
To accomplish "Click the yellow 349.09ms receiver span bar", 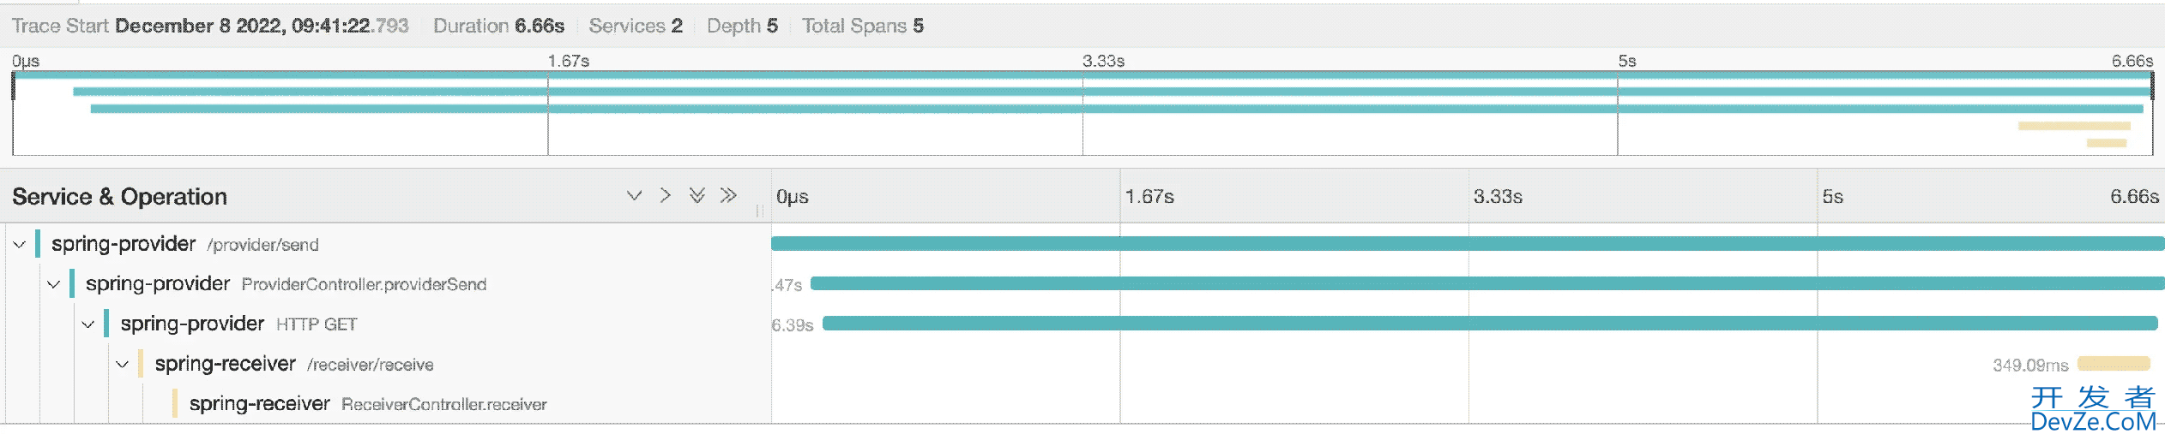I will [x=2114, y=364].
